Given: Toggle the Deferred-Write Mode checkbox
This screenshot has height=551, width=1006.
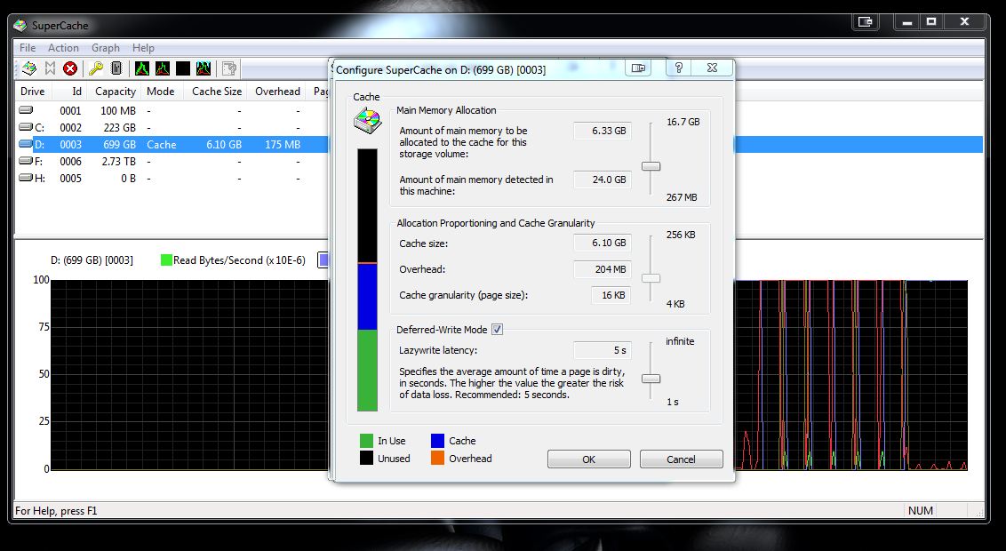Looking at the screenshot, I should point(498,330).
